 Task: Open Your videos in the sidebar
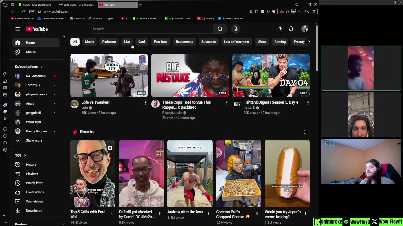pos(36,202)
